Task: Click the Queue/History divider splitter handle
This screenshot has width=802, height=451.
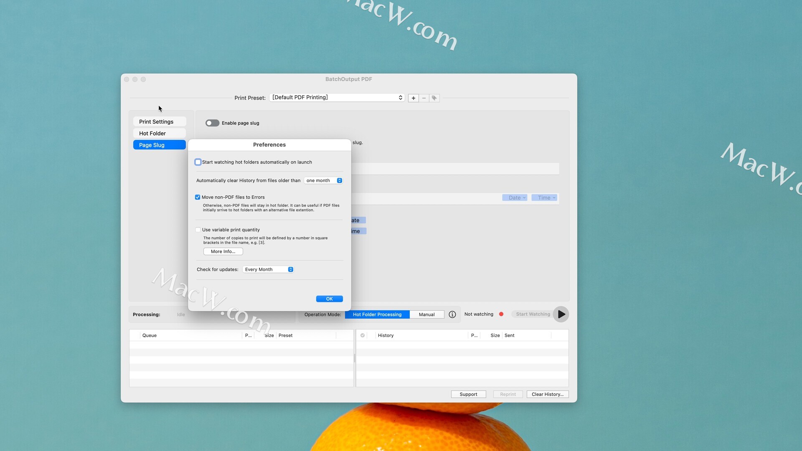Action: pos(355,358)
